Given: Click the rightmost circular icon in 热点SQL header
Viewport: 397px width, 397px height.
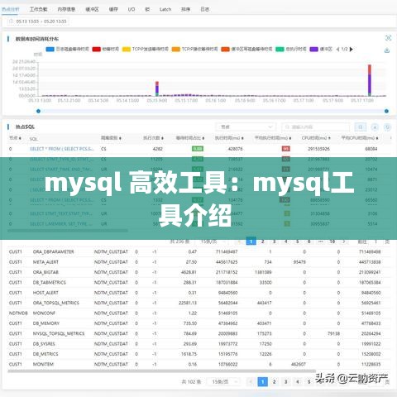Looking at the screenshot, I should (387, 127).
